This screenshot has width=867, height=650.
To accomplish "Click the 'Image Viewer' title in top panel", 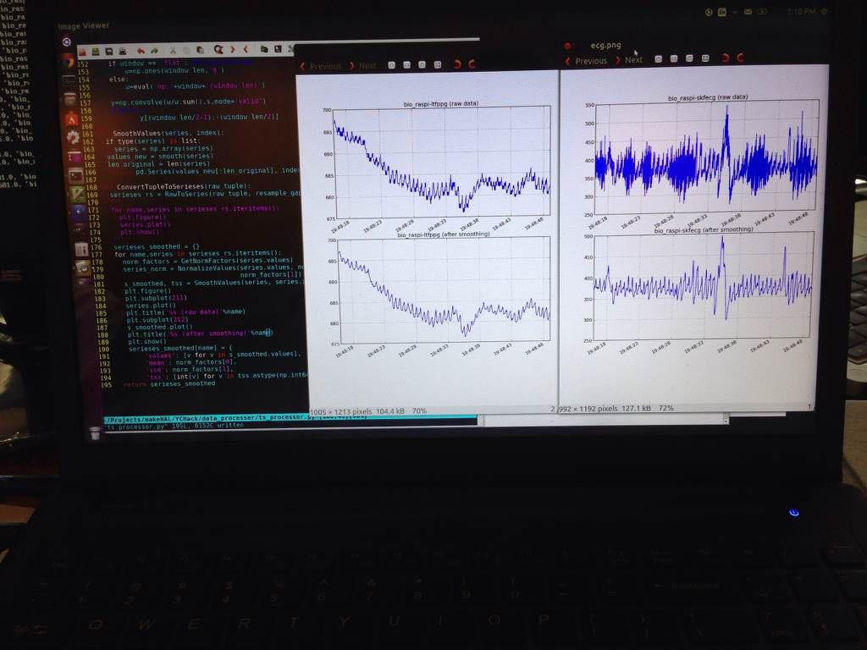I will point(84,26).
